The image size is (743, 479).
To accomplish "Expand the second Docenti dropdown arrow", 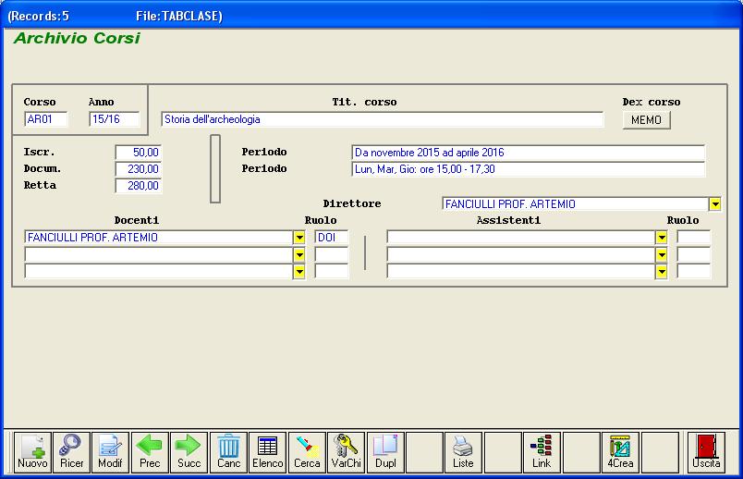I will pos(299,254).
